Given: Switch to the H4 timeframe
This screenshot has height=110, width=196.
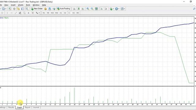Looking at the screenshot, I should coord(65,13).
